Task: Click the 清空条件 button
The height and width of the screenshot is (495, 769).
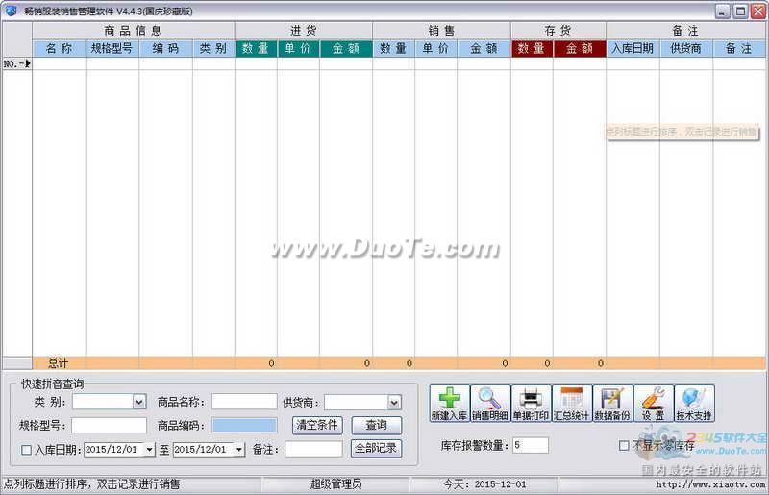Action: point(317,425)
